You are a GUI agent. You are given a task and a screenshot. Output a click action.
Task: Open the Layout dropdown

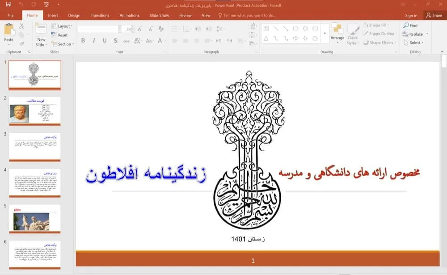(62, 26)
